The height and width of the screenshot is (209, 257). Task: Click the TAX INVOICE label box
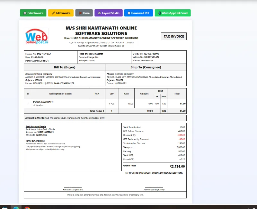174,36
